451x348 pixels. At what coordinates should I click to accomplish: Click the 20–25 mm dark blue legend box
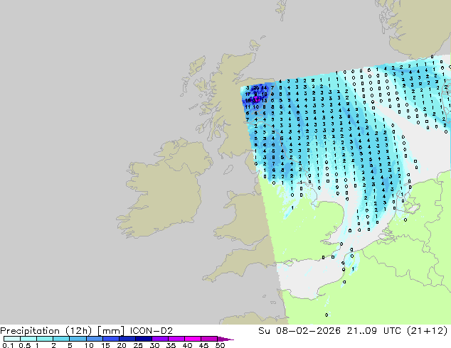coord(127,339)
